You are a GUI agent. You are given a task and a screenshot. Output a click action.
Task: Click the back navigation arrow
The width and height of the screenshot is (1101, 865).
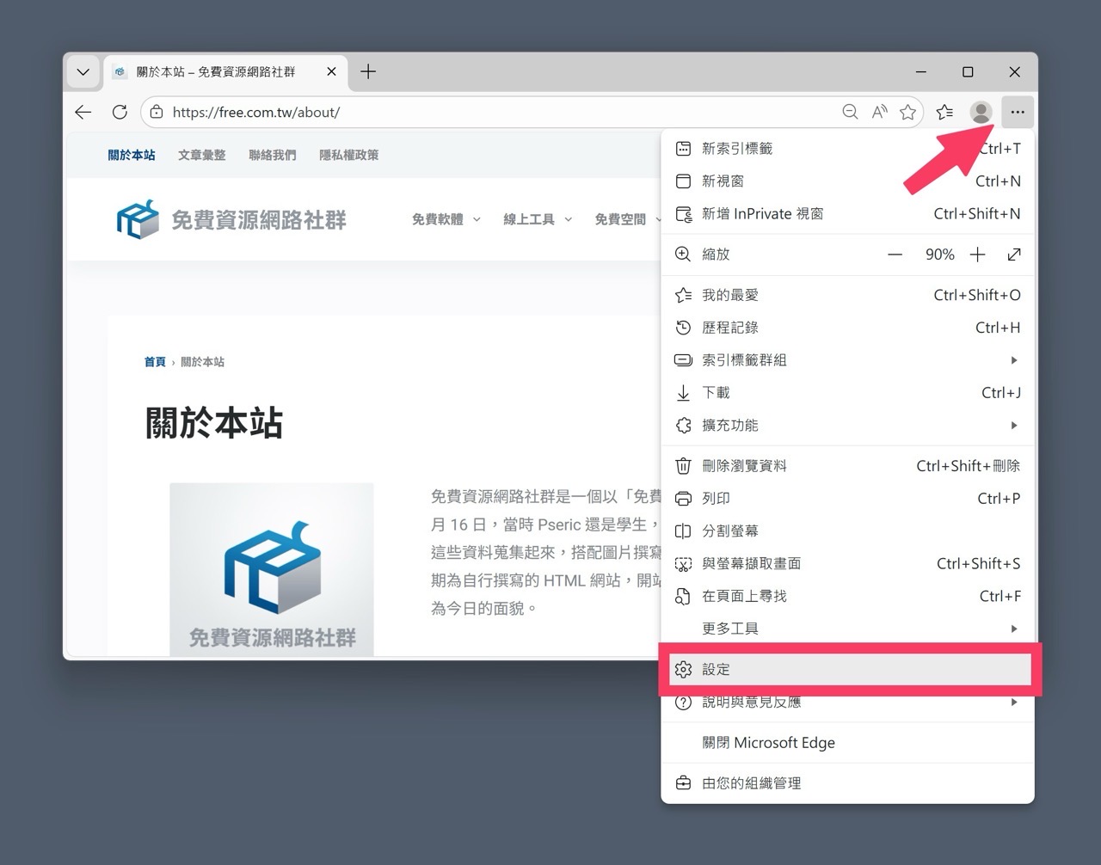(83, 112)
